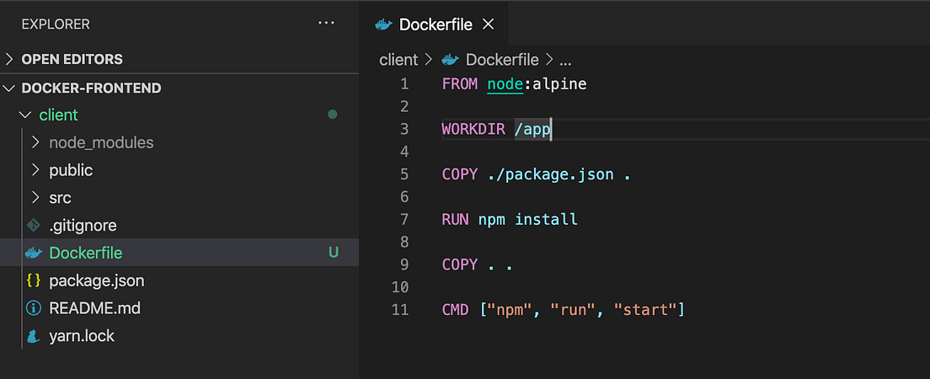The height and width of the screenshot is (379, 930).
Task: Open the client breadcrumb segment
Action: [x=398, y=60]
